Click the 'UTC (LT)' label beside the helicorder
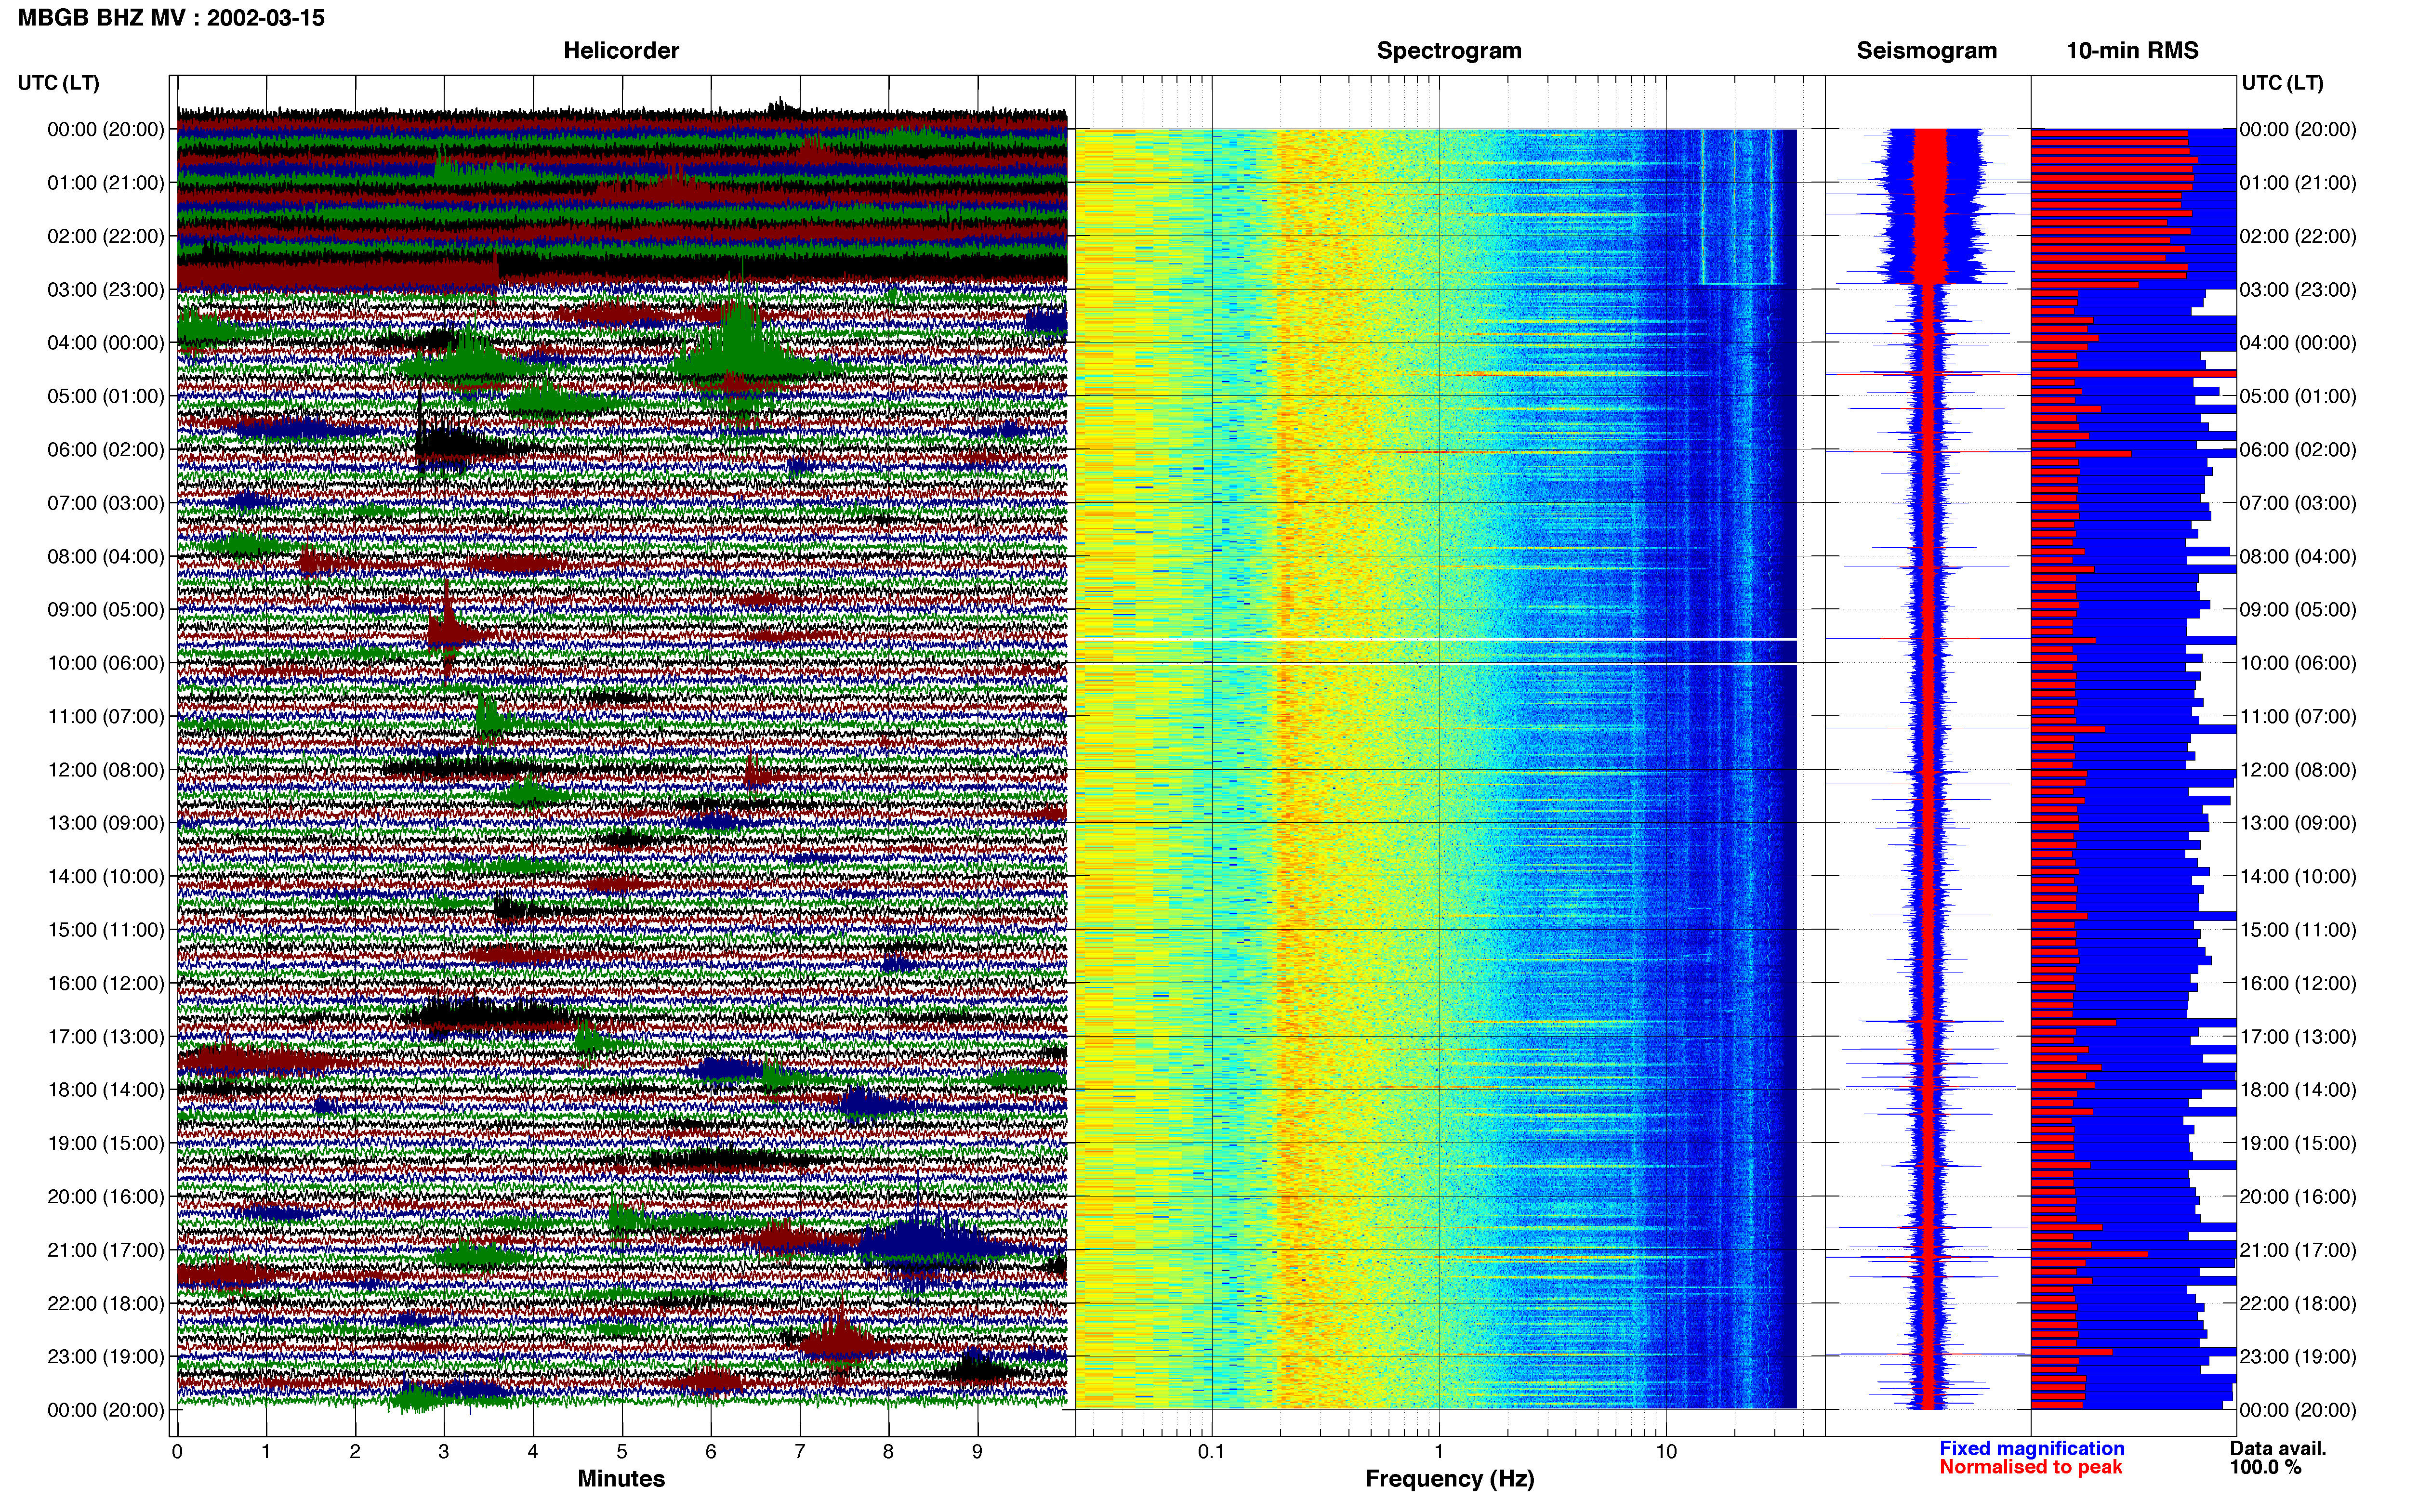 pos(59,83)
